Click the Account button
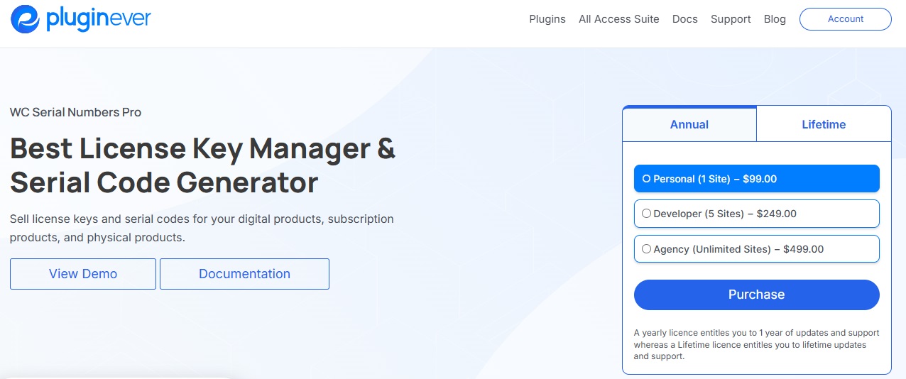Image resolution: width=906 pixels, height=379 pixels. click(846, 19)
